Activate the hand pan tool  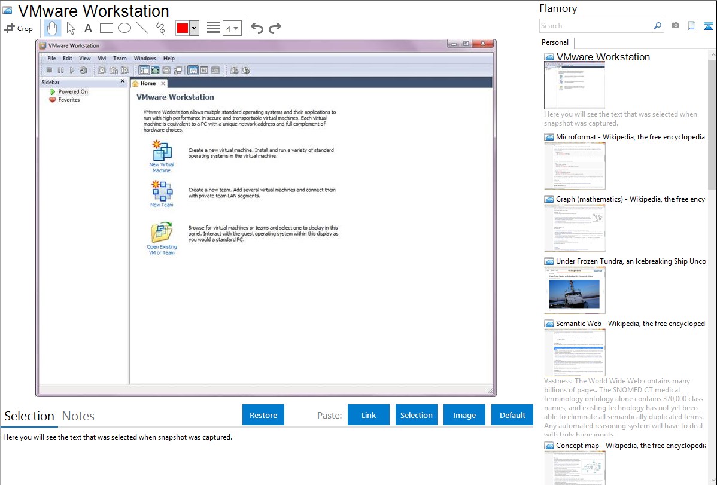point(52,28)
